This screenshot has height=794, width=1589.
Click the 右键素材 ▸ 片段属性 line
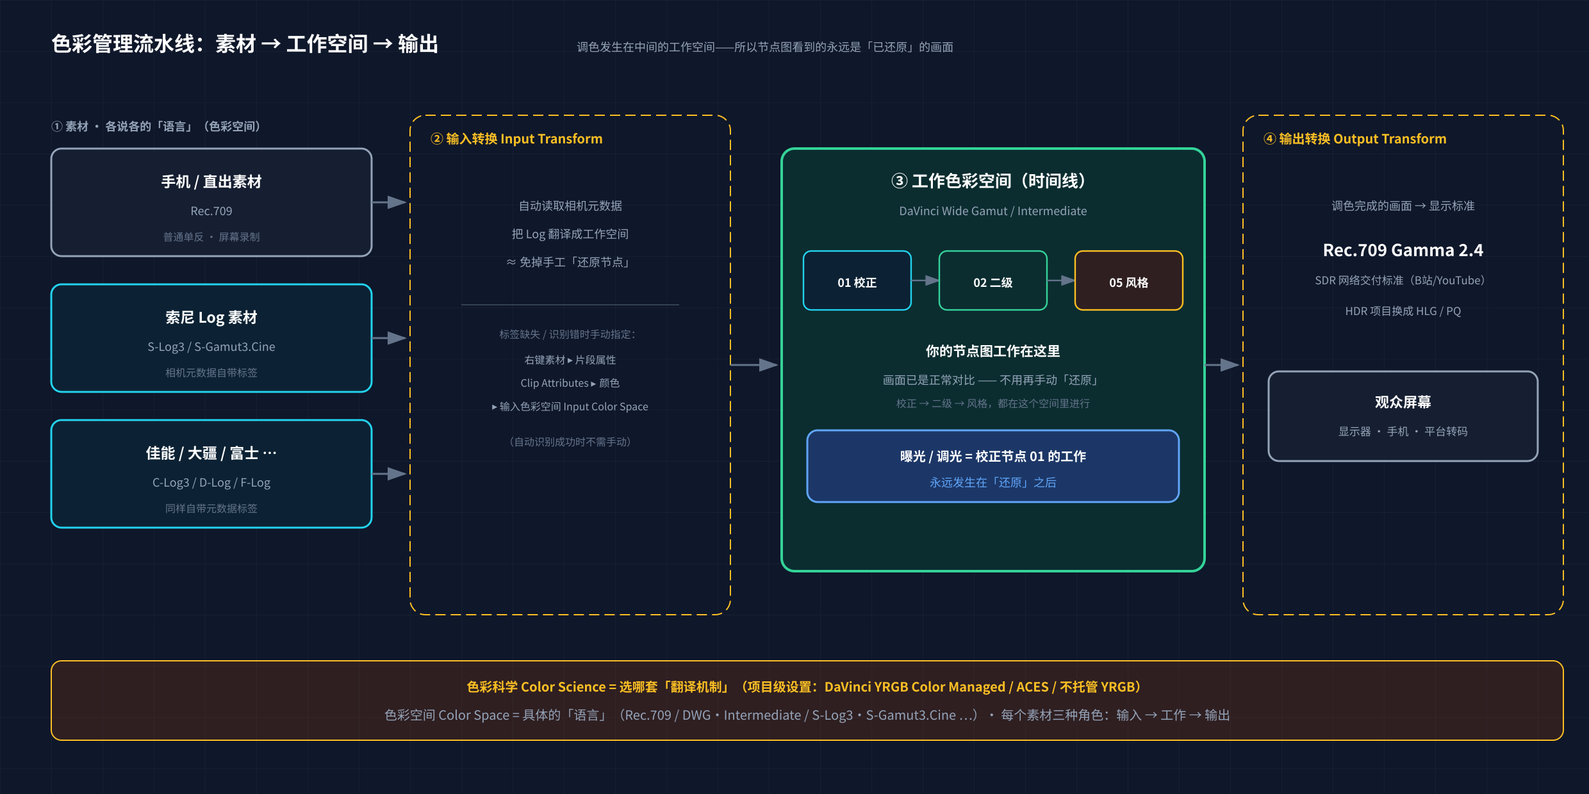point(570,360)
